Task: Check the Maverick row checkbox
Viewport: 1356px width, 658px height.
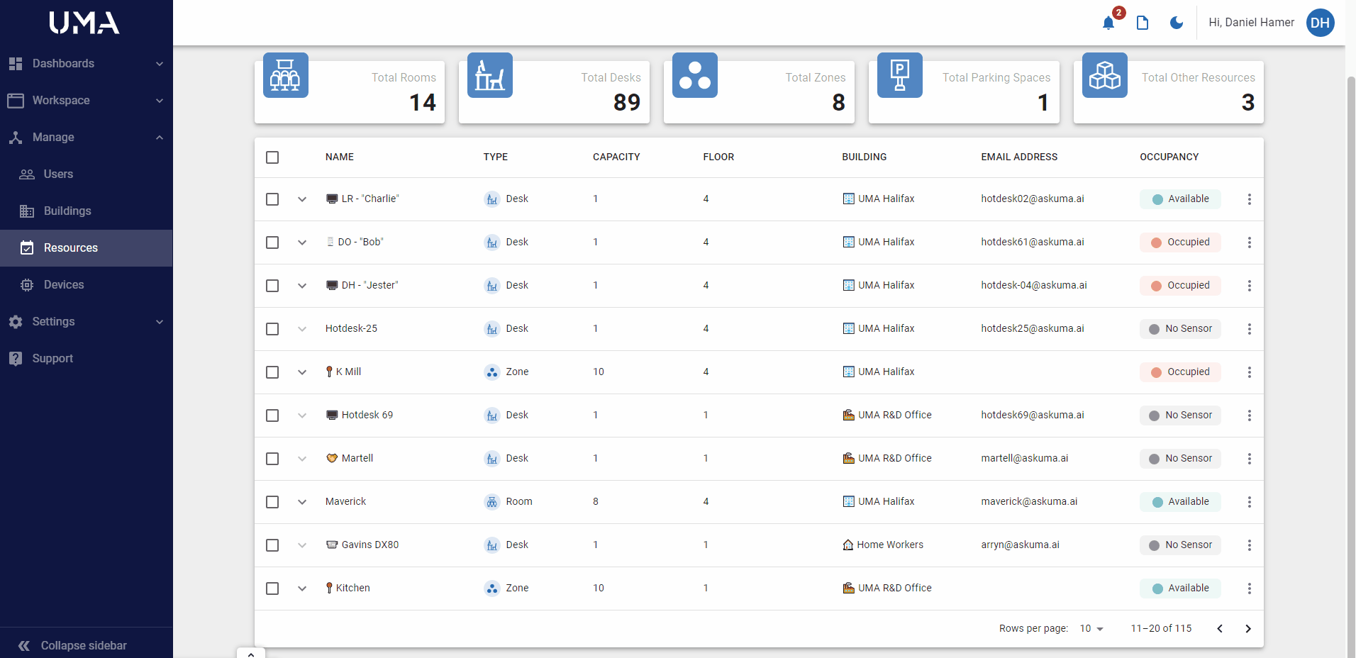Action: [272, 502]
